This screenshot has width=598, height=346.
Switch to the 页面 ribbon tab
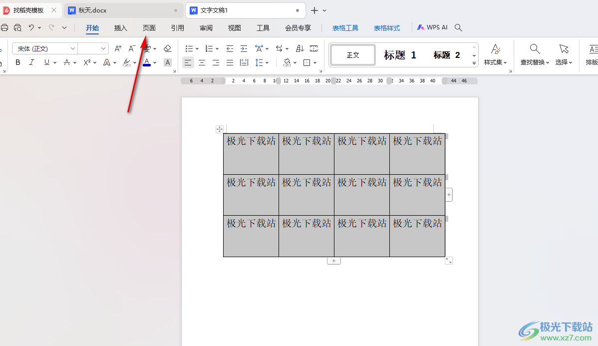pyautogui.click(x=149, y=28)
